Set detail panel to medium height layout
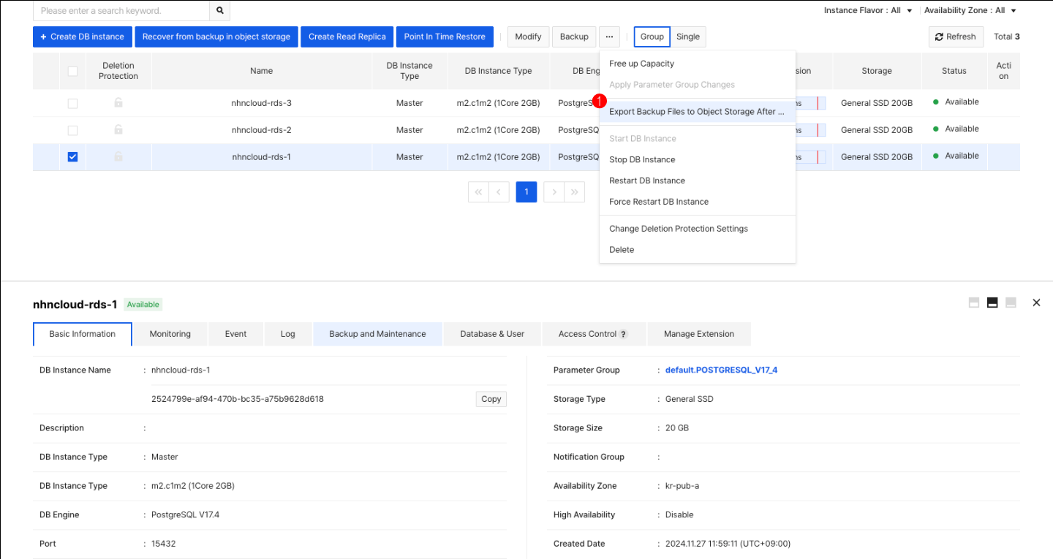The image size is (1053, 559). 992,303
